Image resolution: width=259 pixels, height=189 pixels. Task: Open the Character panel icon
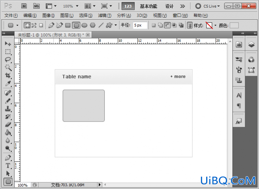(239, 95)
